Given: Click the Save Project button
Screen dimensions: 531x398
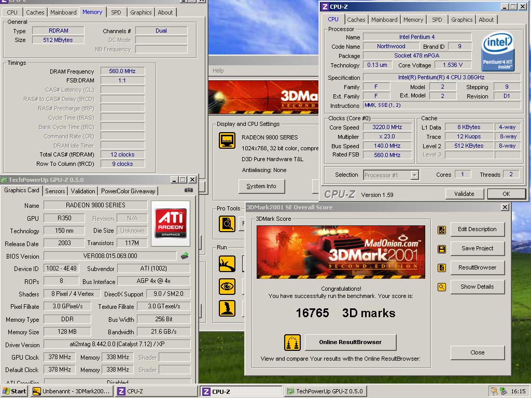Looking at the screenshot, I should coord(477,248).
